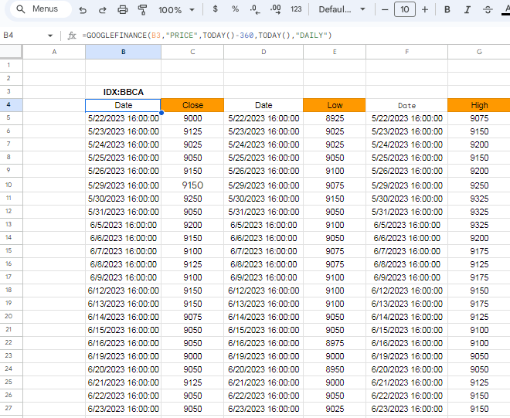Increase font size with plus button
Viewport: 510px width, 418px height.
(x=425, y=10)
